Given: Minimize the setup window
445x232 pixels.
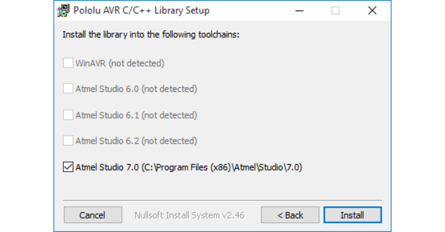Looking at the screenshot, I should click(299, 10).
